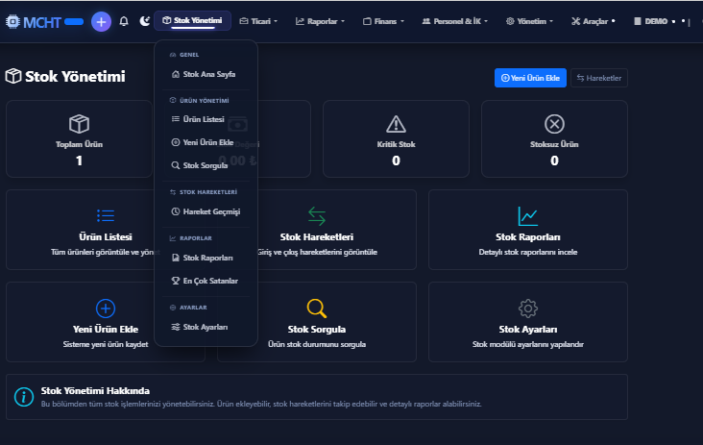
Task: Click 'Detaylı stok raporlarını incele' text
Action: pos(527,252)
